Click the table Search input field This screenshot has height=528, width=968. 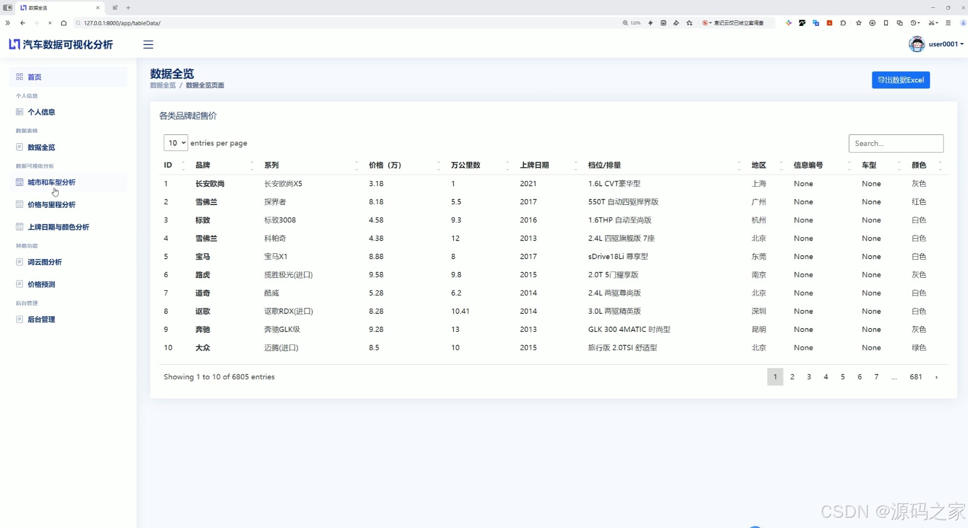[x=896, y=143]
